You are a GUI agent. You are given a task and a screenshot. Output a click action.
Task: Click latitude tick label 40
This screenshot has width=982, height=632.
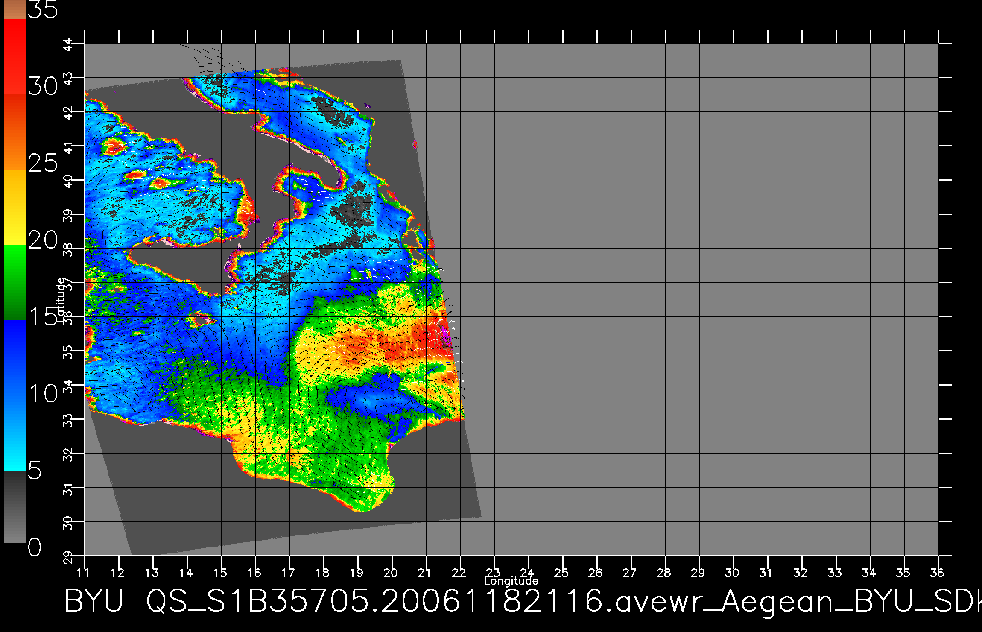tap(68, 181)
